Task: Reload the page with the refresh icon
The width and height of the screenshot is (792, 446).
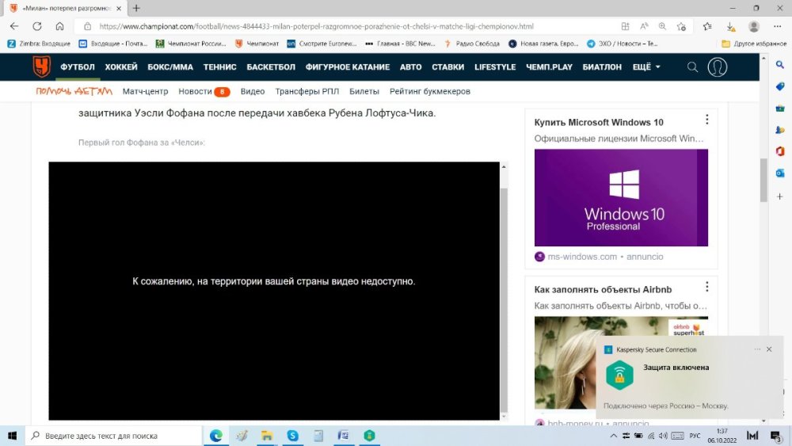Action: (37, 26)
